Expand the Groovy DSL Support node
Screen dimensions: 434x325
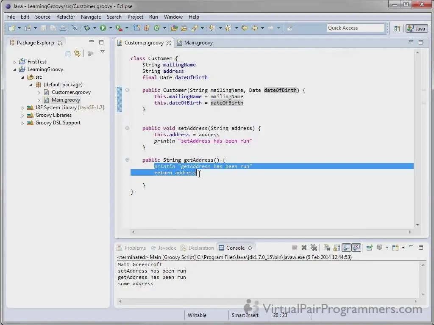click(x=23, y=123)
